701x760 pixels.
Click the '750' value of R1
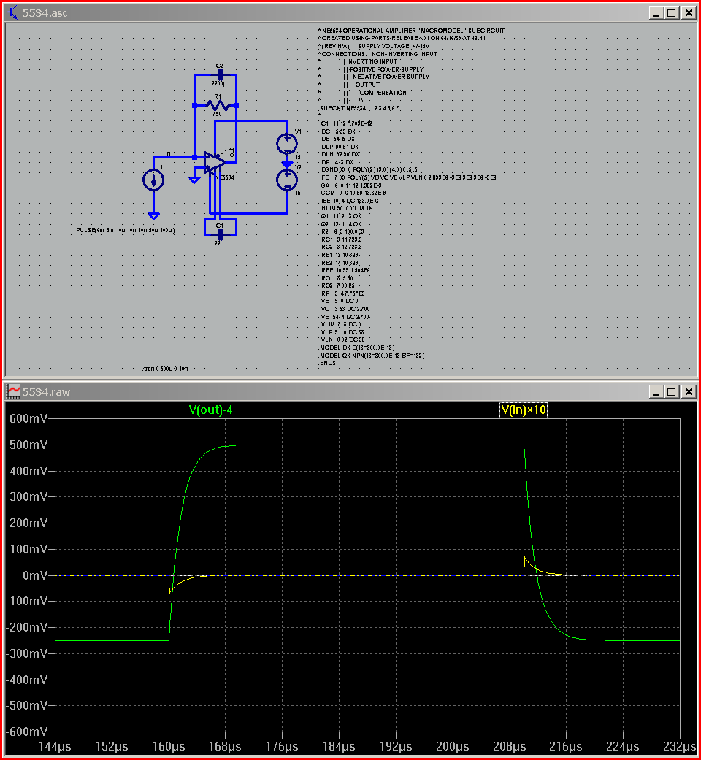(217, 114)
